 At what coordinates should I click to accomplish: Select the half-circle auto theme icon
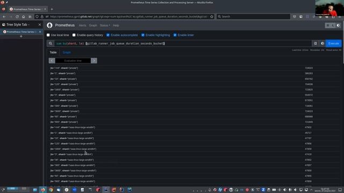tap(338, 25)
